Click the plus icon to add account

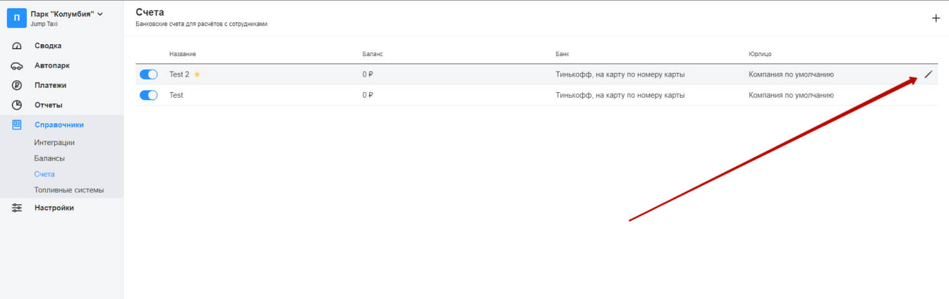point(935,18)
